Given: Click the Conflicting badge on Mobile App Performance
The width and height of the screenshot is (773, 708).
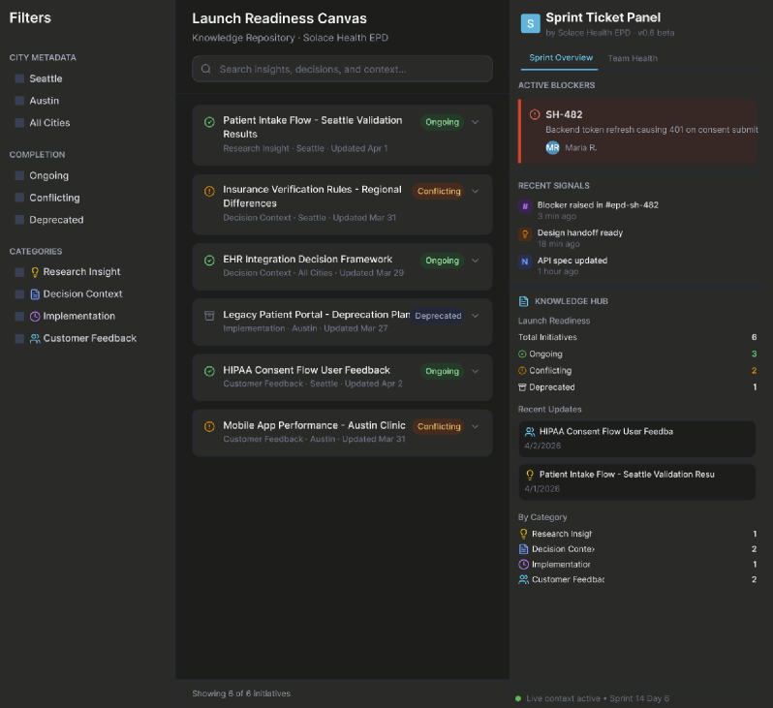Looking at the screenshot, I should pyautogui.click(x=439, y=426).
